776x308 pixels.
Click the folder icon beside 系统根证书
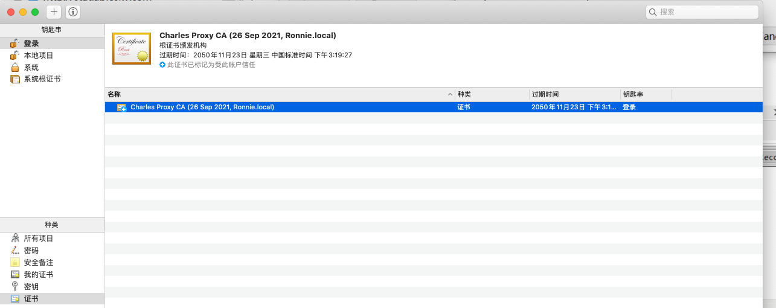15,79
